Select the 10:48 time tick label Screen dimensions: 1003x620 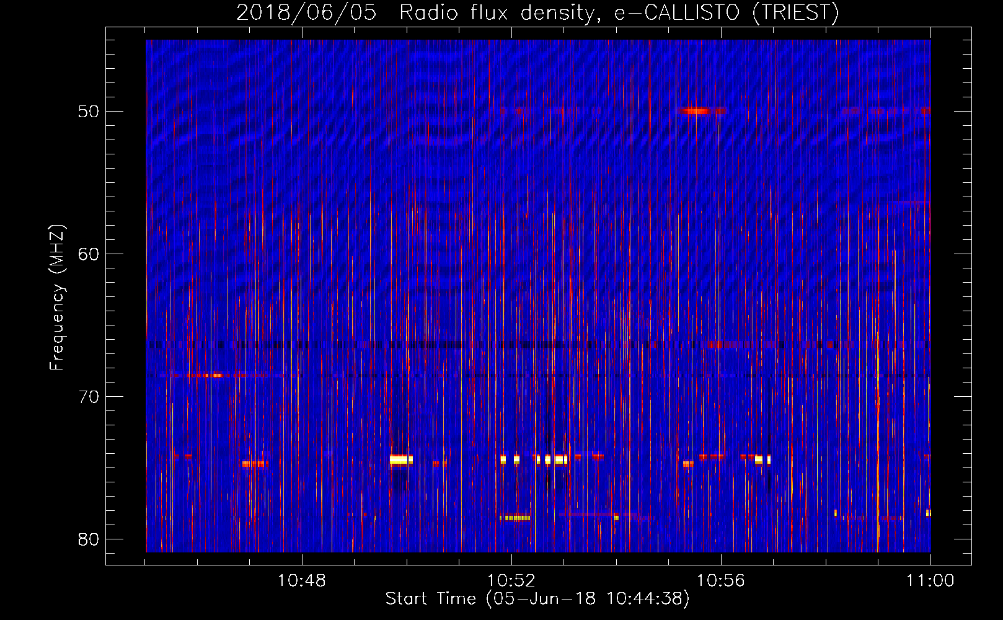point(302,581)
